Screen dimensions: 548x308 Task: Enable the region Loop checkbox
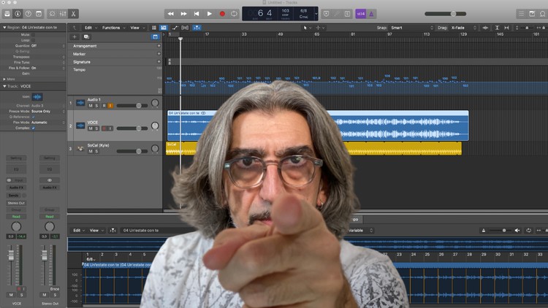click(x=33, y=40)
